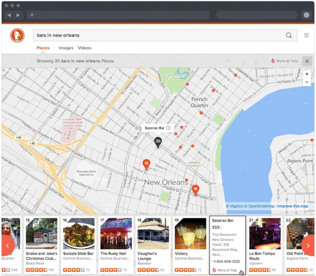The image size is (316, 276).
Task: Switch to the Places tab
Action: coord(43,48)
